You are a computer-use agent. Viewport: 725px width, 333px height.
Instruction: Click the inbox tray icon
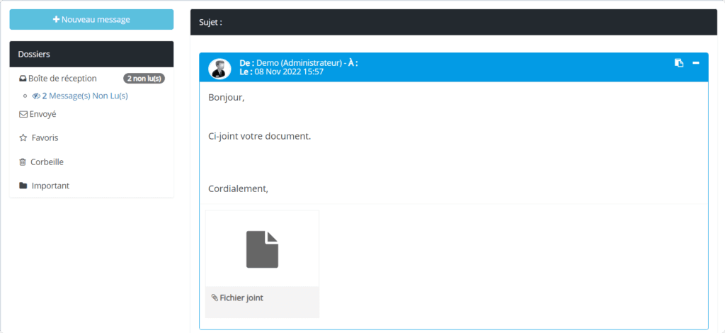[23, 79]
